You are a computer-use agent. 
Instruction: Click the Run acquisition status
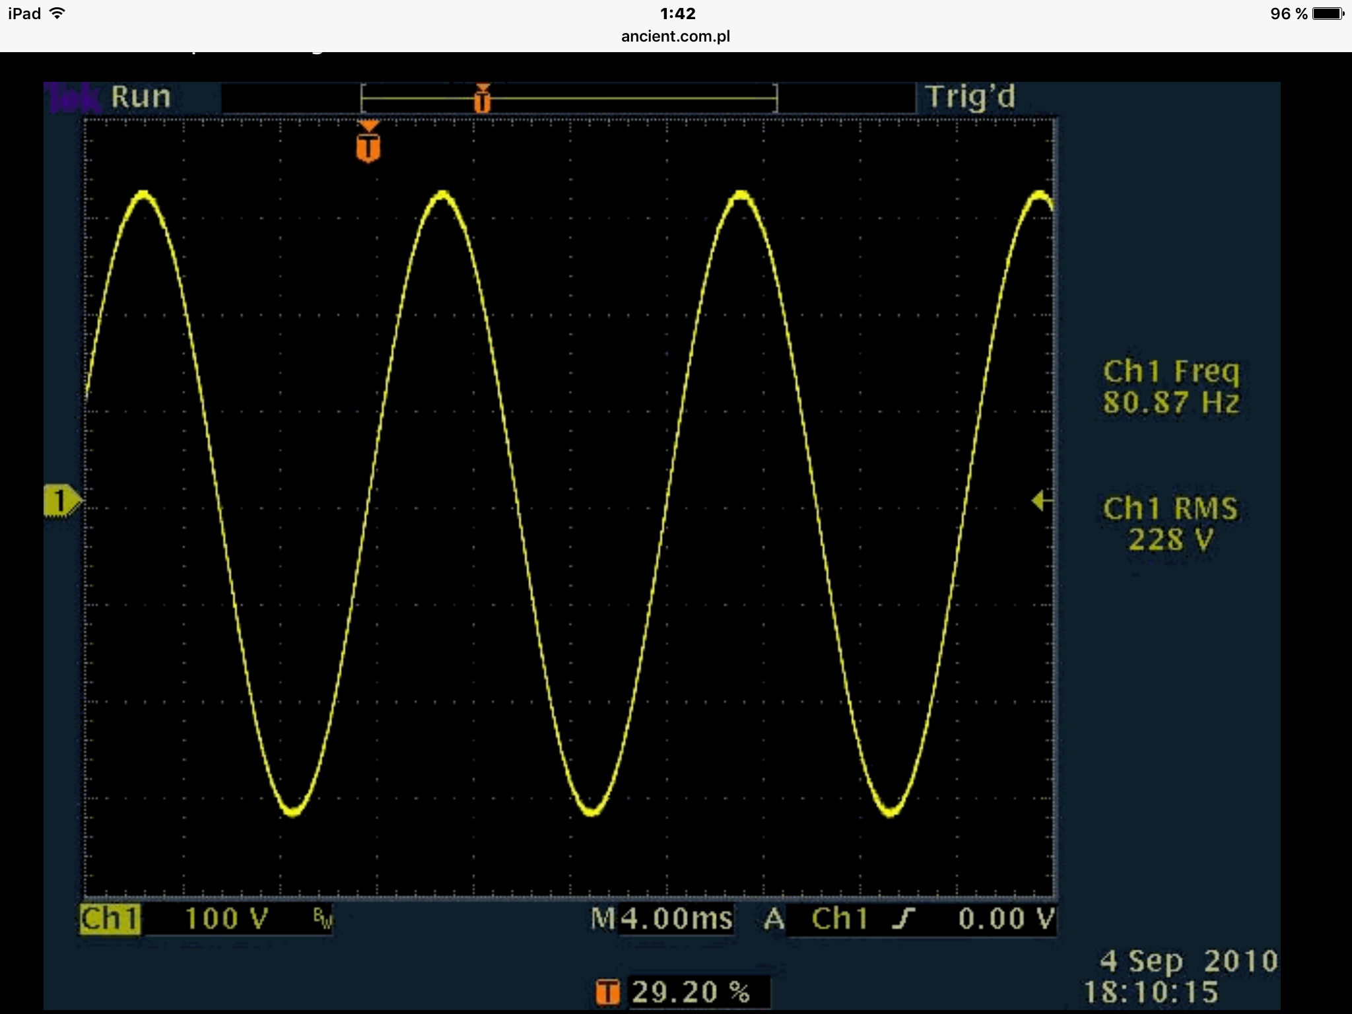141,98
